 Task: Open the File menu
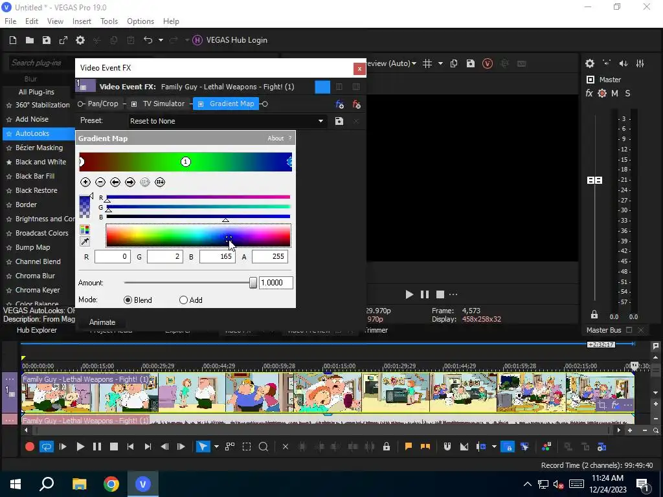(x=10, y=21)
